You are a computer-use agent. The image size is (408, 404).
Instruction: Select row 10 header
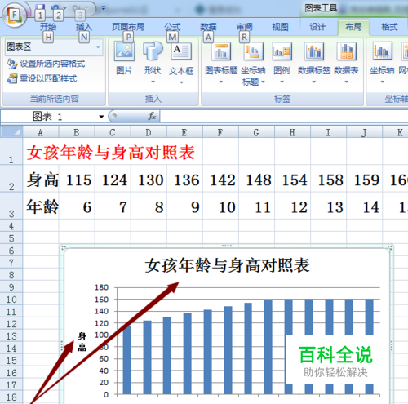(x=11, y=300)
